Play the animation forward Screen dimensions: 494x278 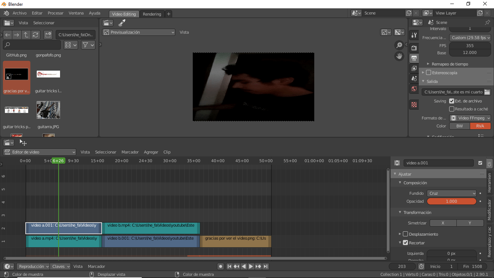(x=251, y=266)
